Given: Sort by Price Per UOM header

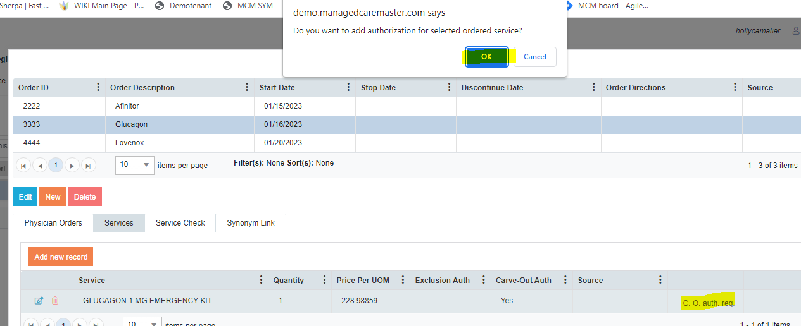Looking at the screenshot, I should (362, 281).
